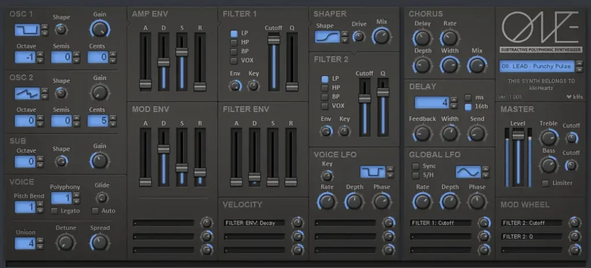Click the Chorus Rate knob
The height and width of the screenshot is (268, 591).
coord(449,37)
